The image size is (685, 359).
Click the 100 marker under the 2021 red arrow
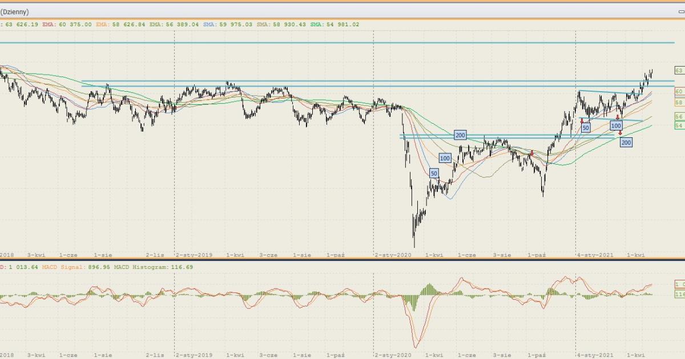tap(616, 125)
